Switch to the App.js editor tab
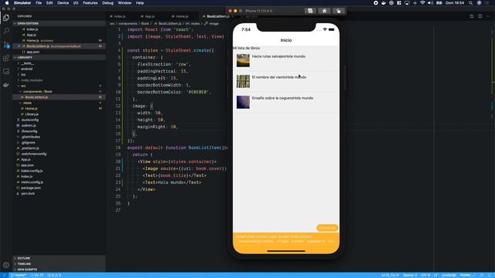The height and width of the screenshot is (278, 495). point(149,16)
